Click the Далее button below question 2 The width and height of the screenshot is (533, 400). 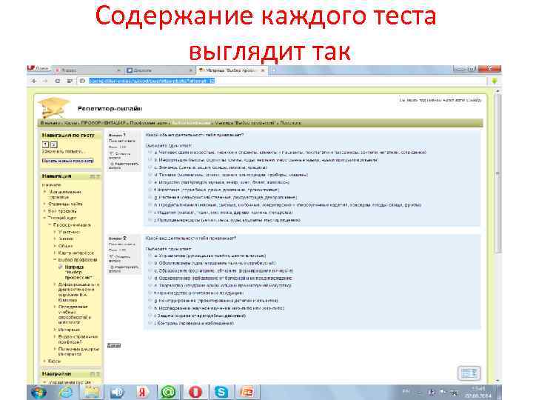coord(114,346)
